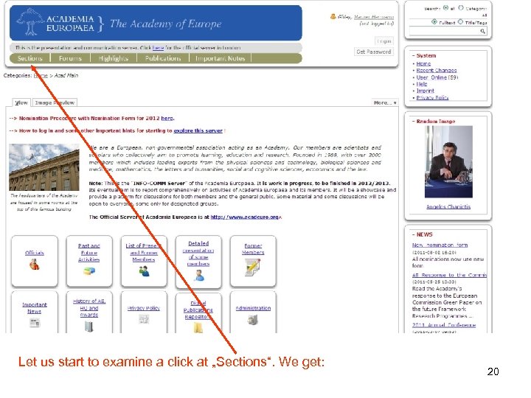Image resolution: width=531 pixels, height=398 pixels.
Task: Follow the http://www.acadeuro.org link
Action: click(245, 217)
